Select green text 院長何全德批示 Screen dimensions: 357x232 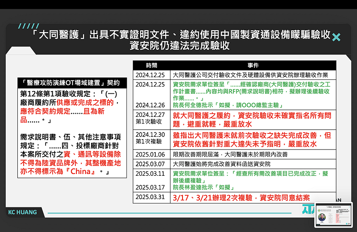click(193, 105)
